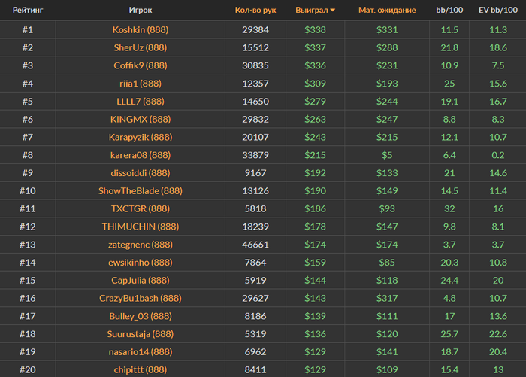Select winnings value $338
This screenshot has width=526, height=377.
click(x=315, y=30)
